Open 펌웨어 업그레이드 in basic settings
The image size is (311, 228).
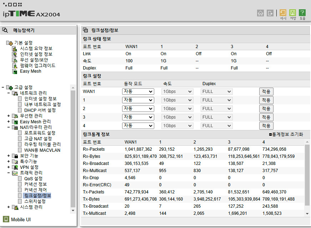(x=37, y=66)
